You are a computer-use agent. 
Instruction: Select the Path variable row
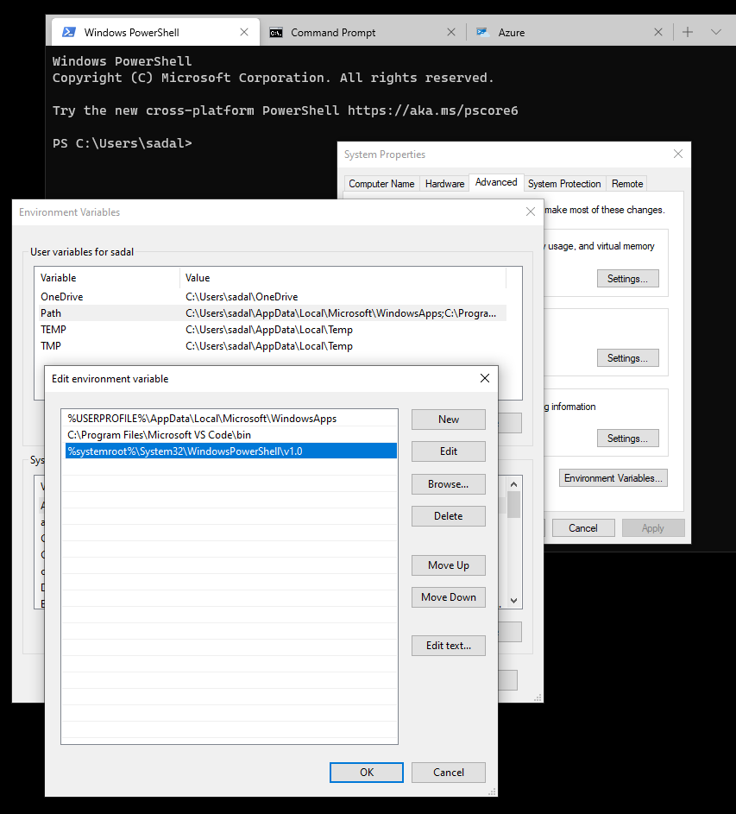(x=104, y=312)
